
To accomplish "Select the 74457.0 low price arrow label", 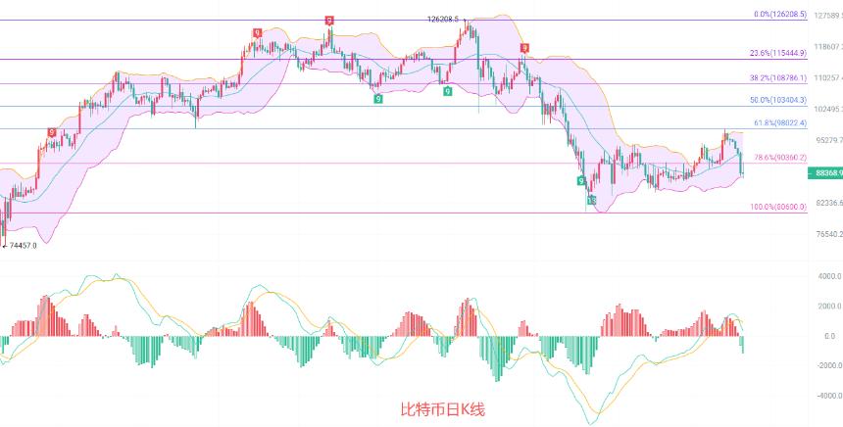I will pos(21,246).
